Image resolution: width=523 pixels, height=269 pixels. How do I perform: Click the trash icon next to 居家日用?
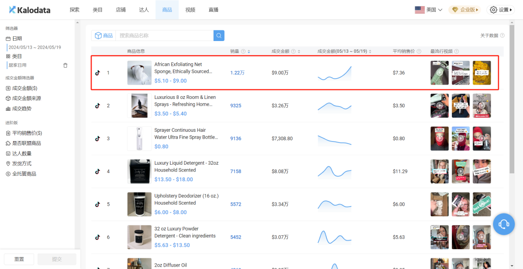[65, 65]
